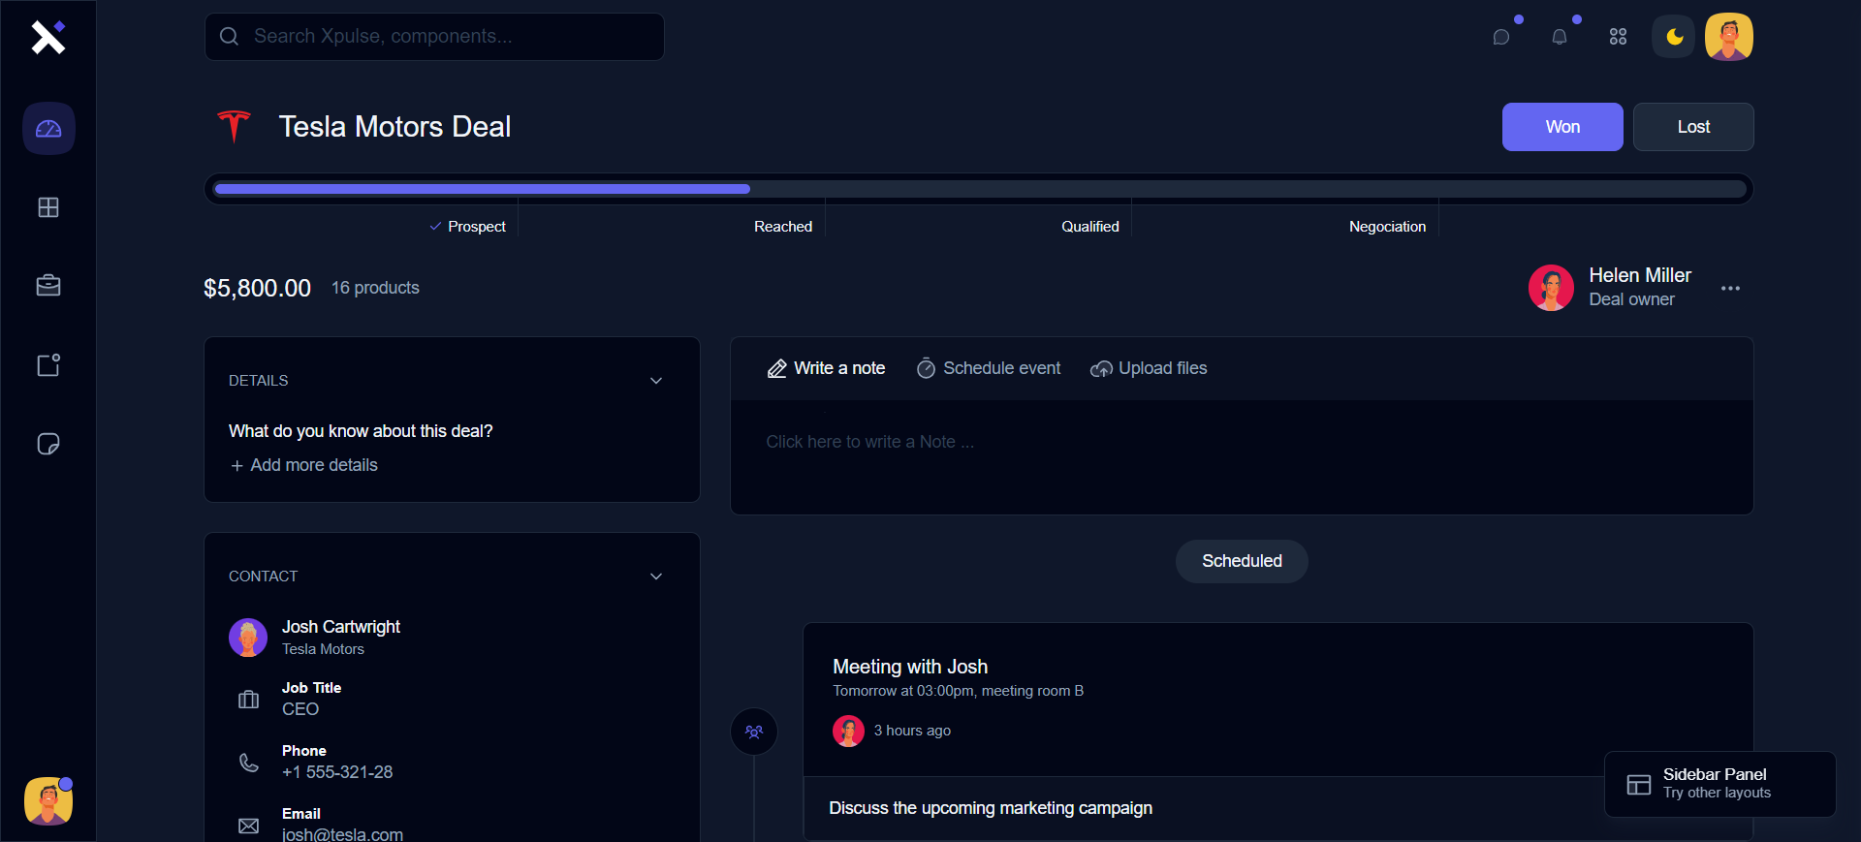Click the Tesla logo icon
The width and height of the screenshot is (1861, 842).
coord(234,126)
